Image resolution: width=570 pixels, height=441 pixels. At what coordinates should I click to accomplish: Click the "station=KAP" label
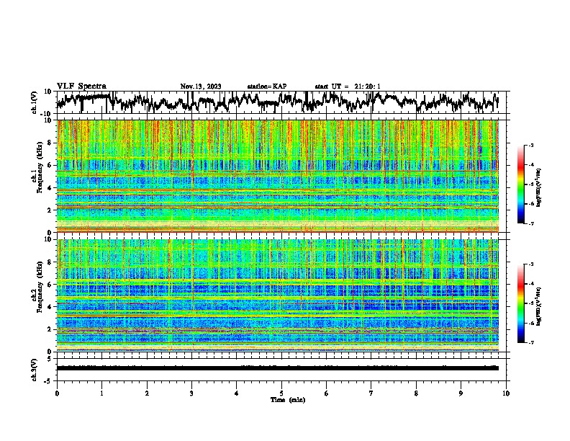[267, 86]
